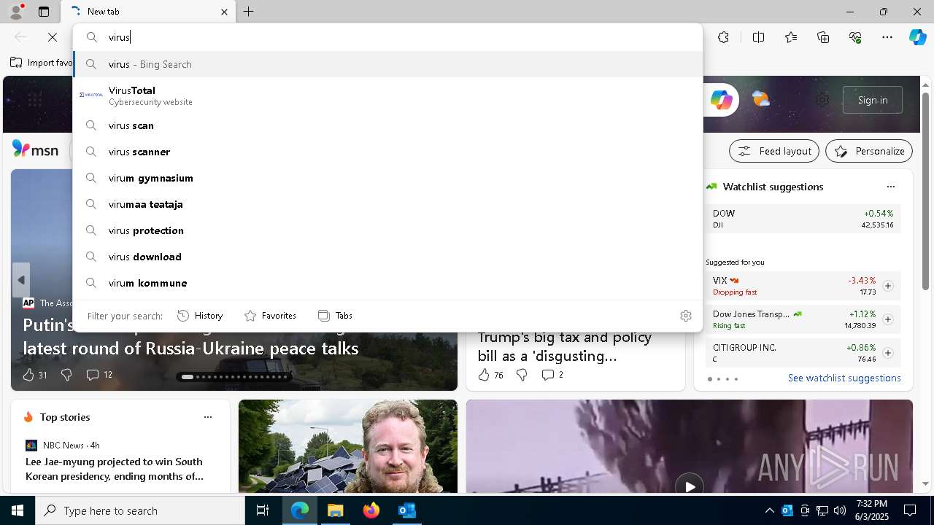934x525 pixels.
Task: Filter search by Favorites
Action: [270, 316]
